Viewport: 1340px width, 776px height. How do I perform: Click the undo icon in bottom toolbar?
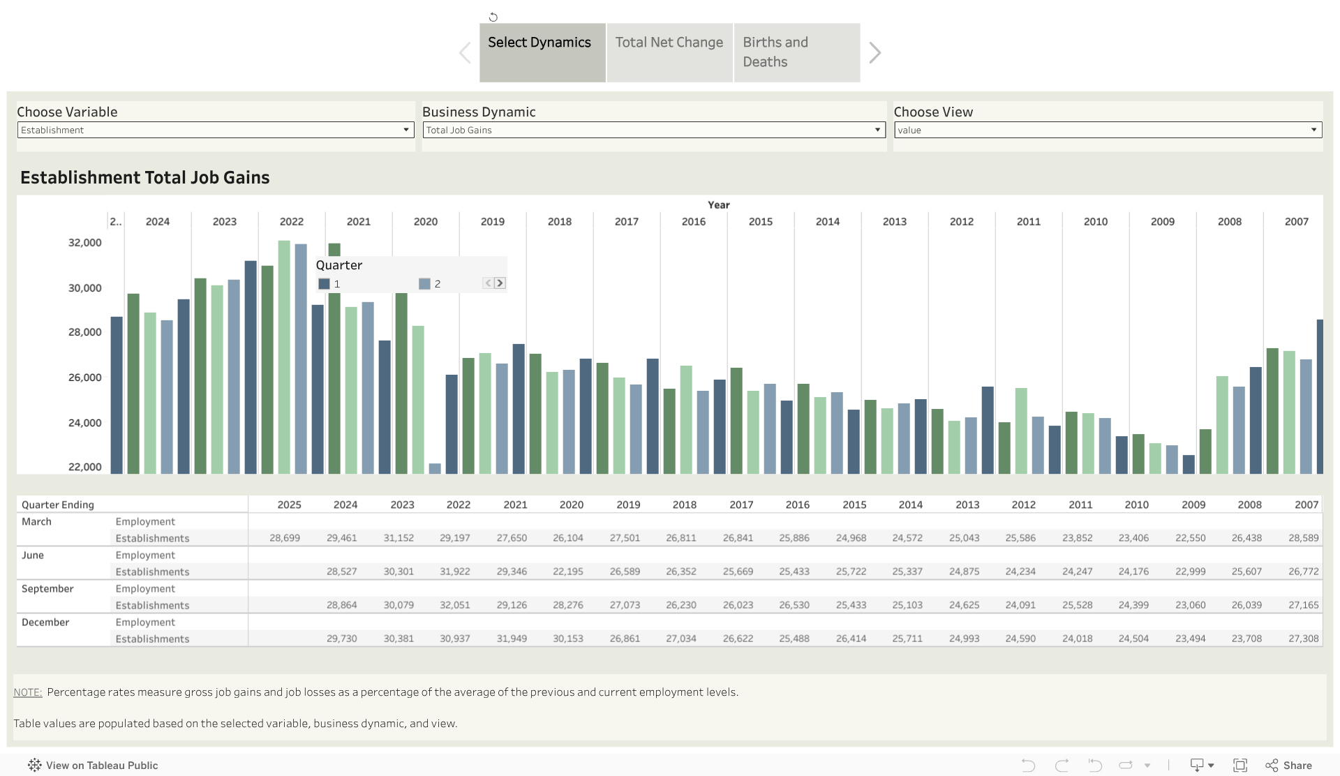point(1028,766)
